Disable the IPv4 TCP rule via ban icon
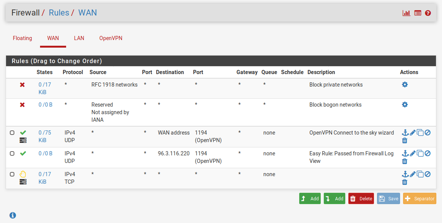This screenshot has width=442, height=223. (427, 174)
